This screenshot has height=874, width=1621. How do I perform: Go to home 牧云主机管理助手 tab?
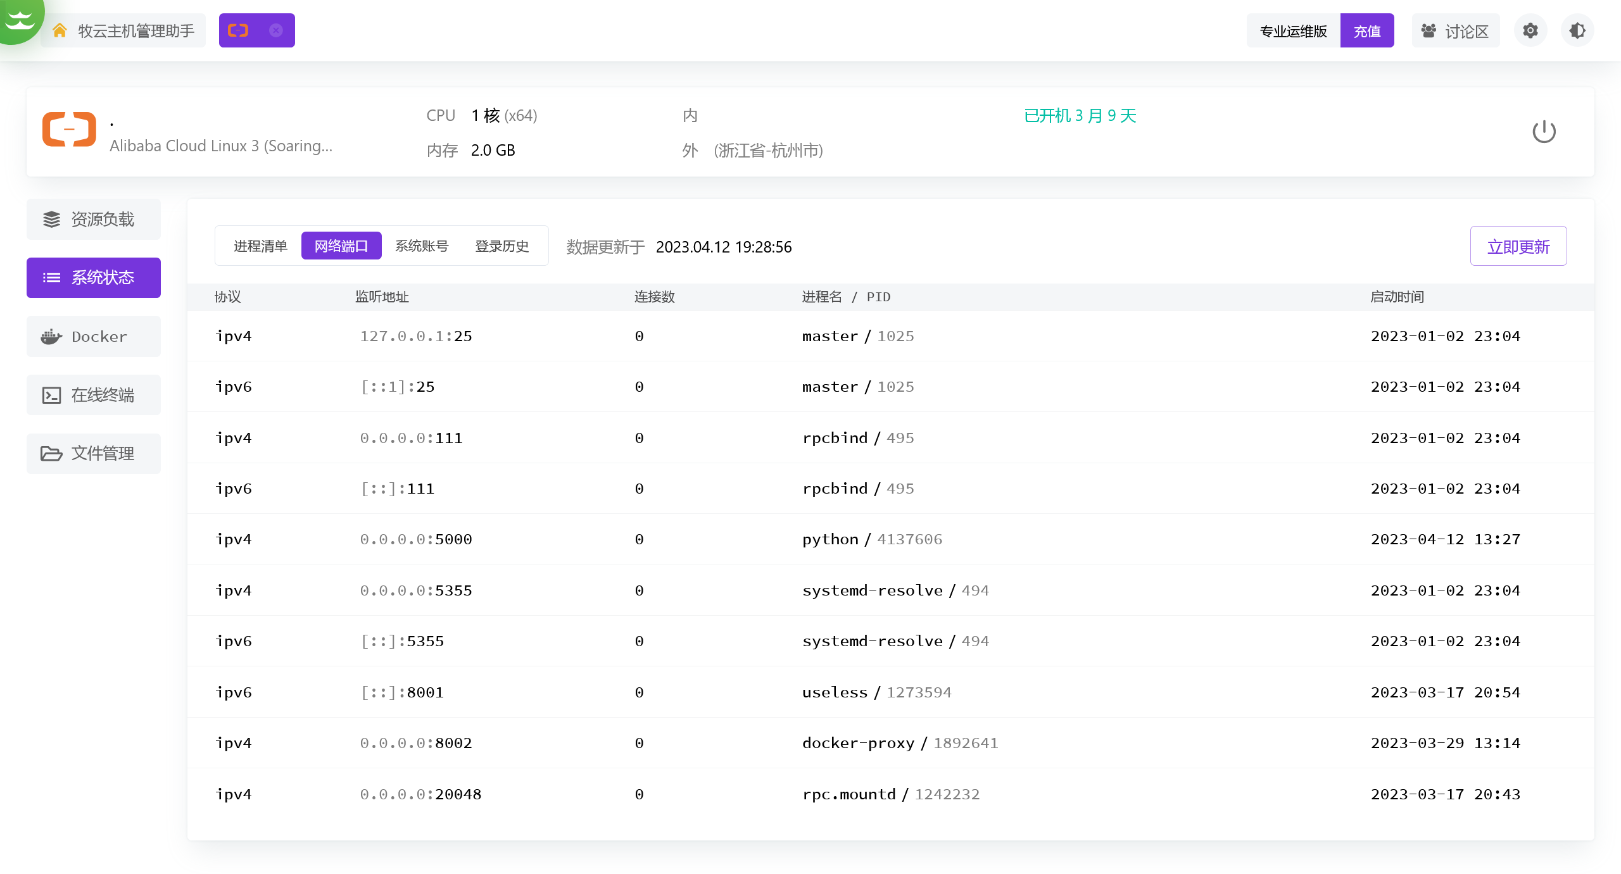124,30
